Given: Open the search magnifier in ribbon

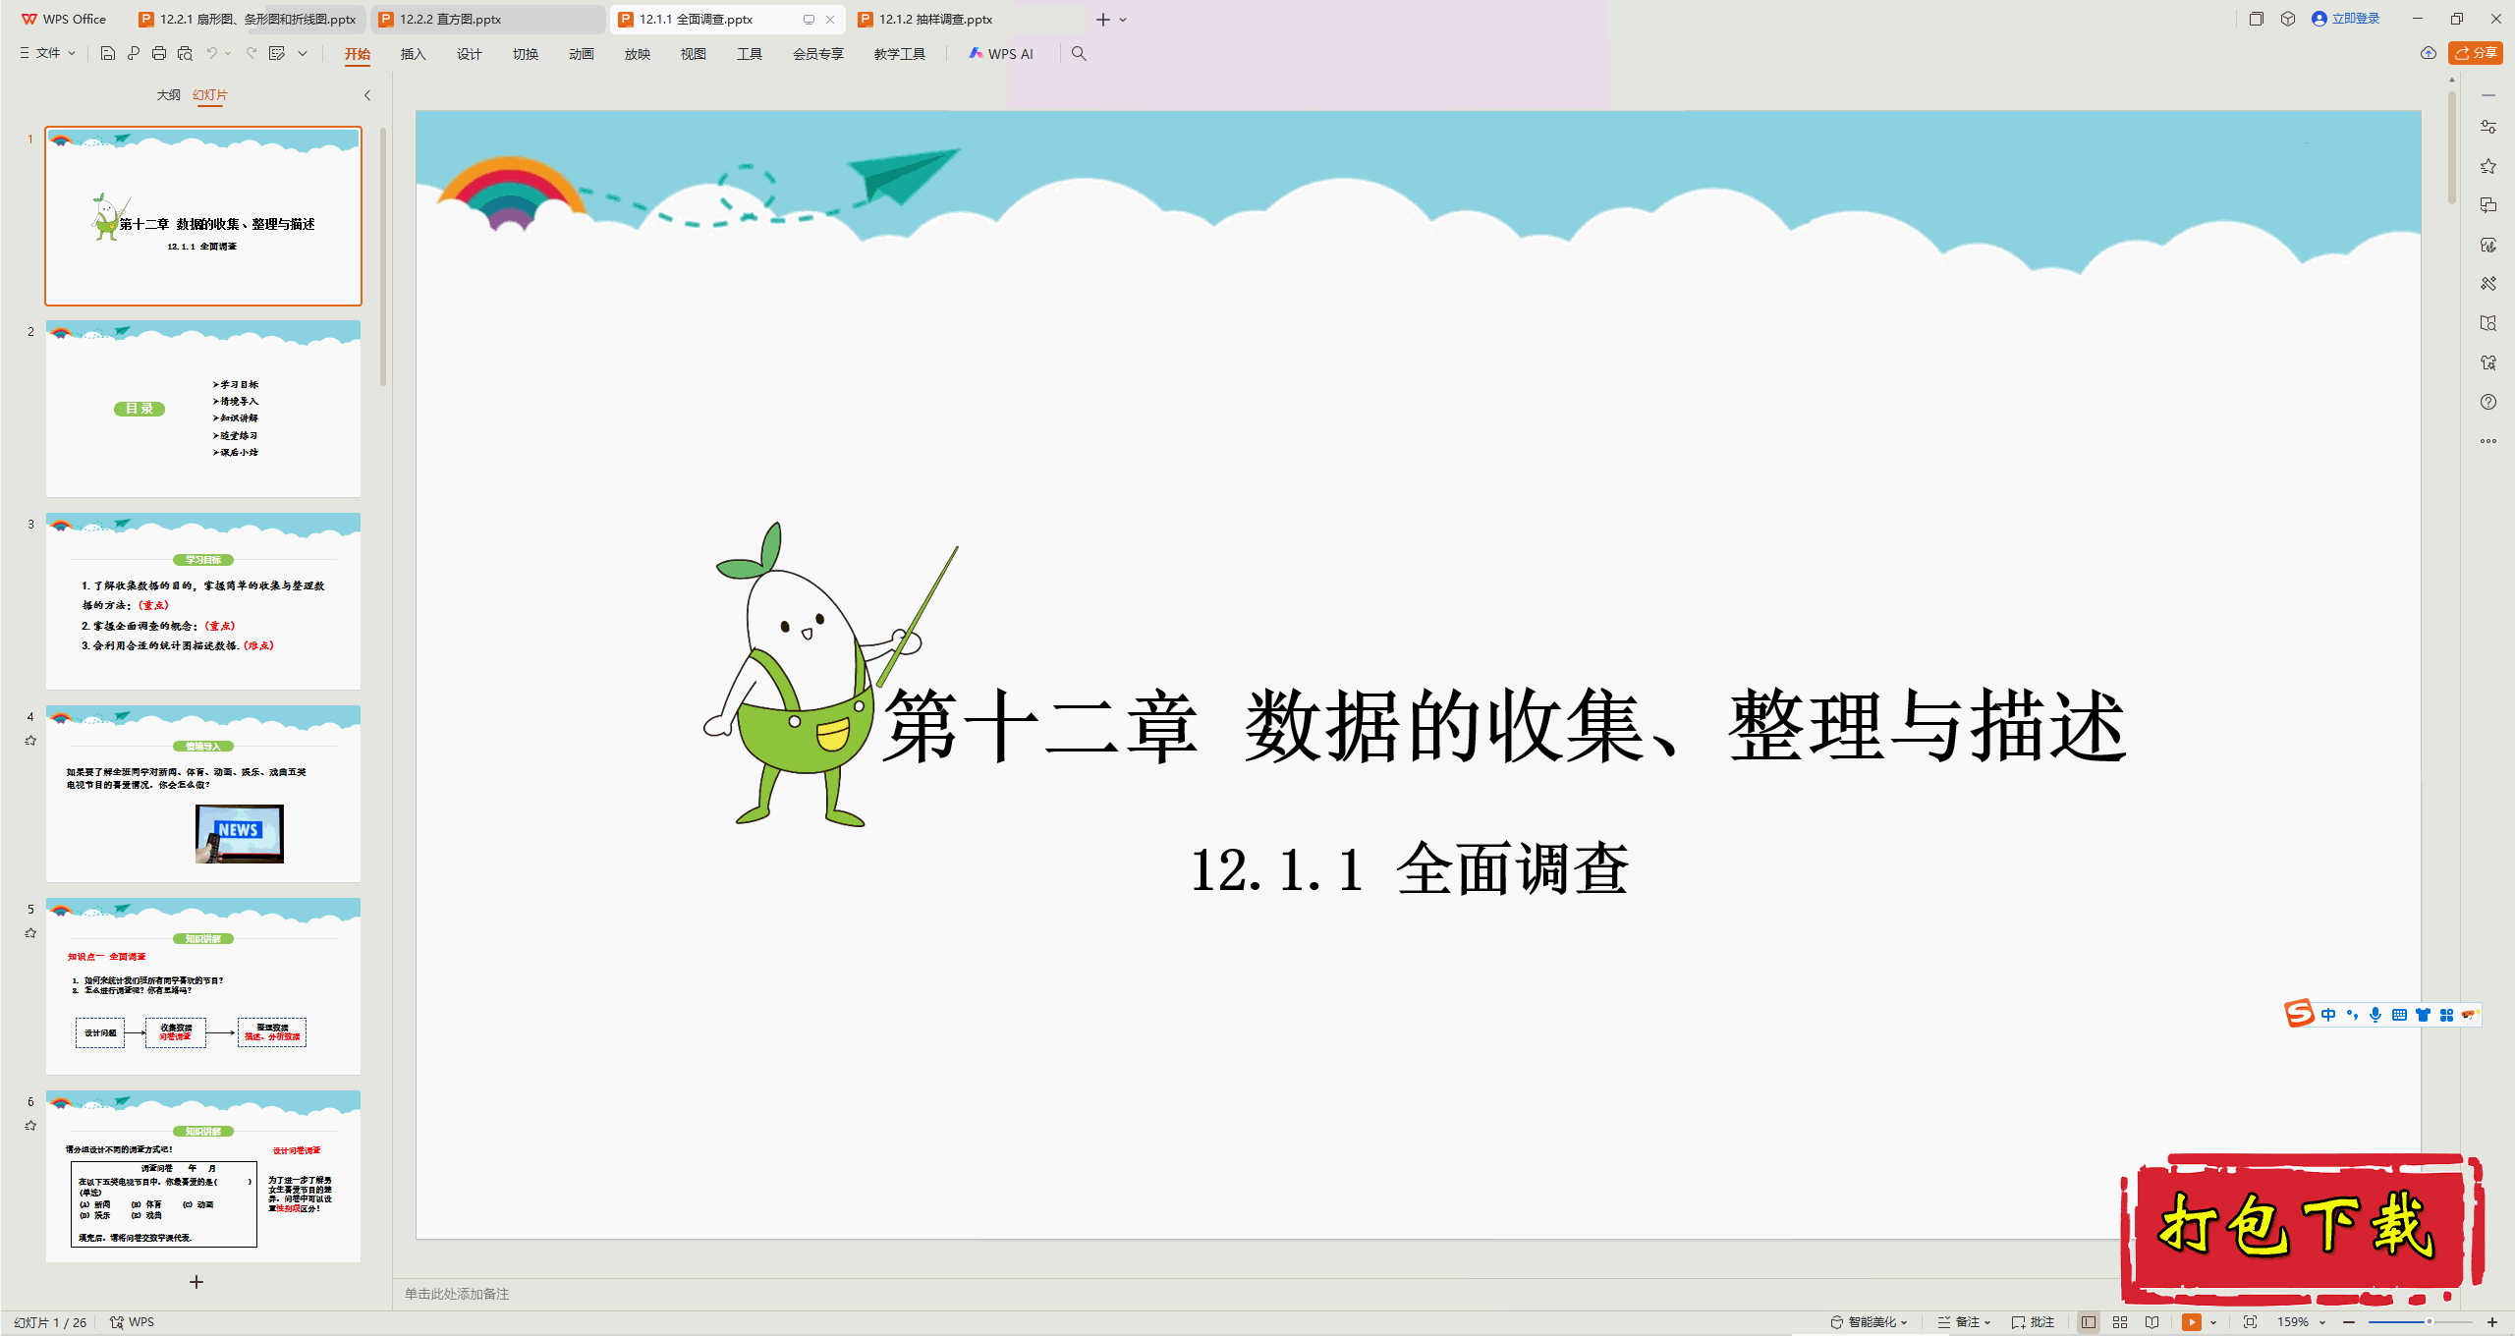Looking at the screenshot, I should [1079, 54].
